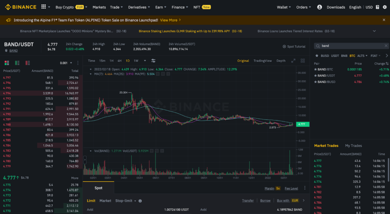This screenshot has height=214, width=390.
Task: Open chart technical indicator settings icon
Action: [x=153, y=60]
